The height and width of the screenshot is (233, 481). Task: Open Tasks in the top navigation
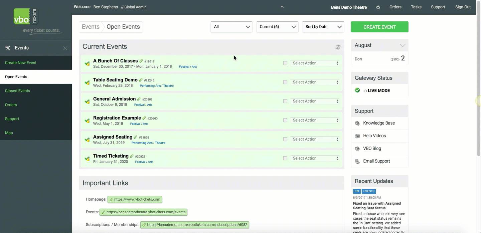(416, 7)
